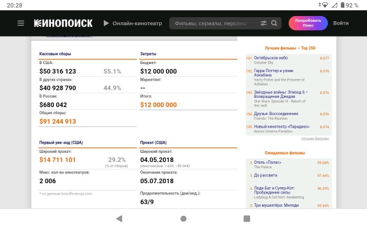
Task: Select the end date 05.07.2018
Action: pos(157,181)
